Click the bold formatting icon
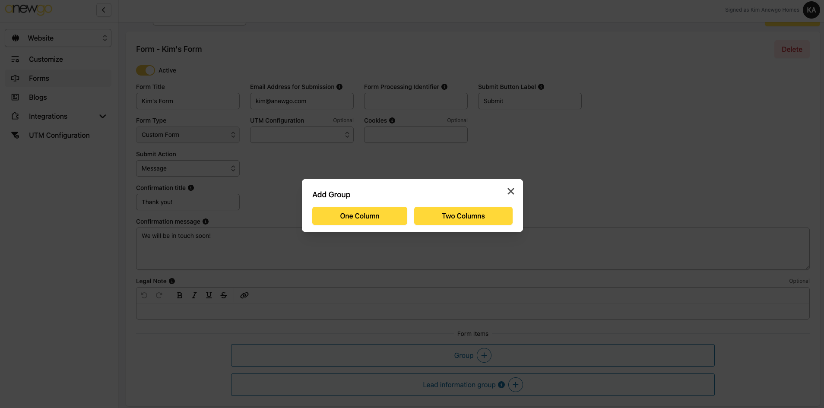824x408 pixels. click(x=180, y=295)
